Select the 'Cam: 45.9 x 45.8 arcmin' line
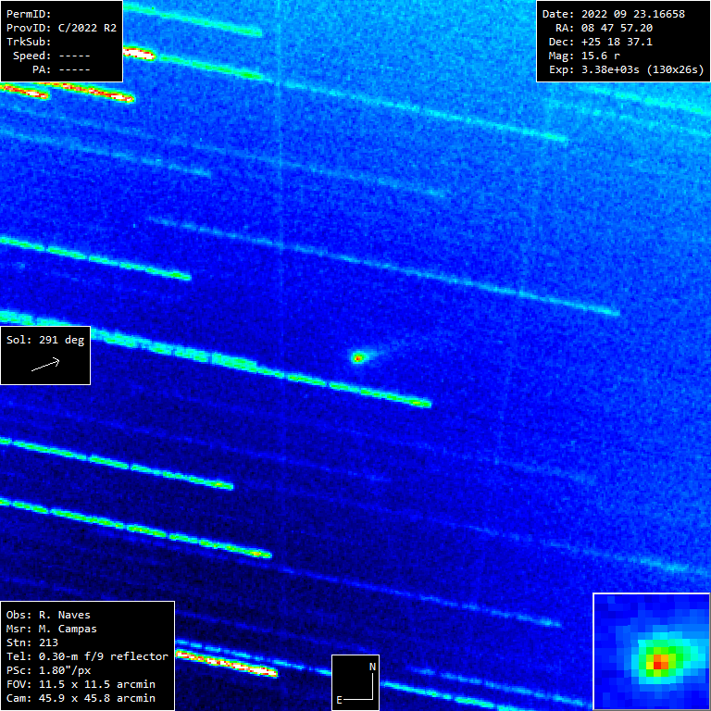 pos(81,698)
